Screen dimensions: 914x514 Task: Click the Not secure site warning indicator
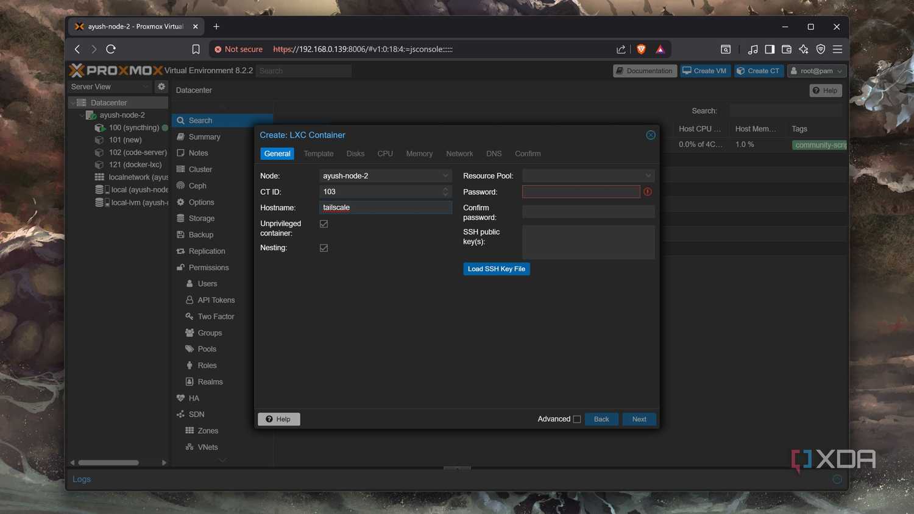click(238, 49)
